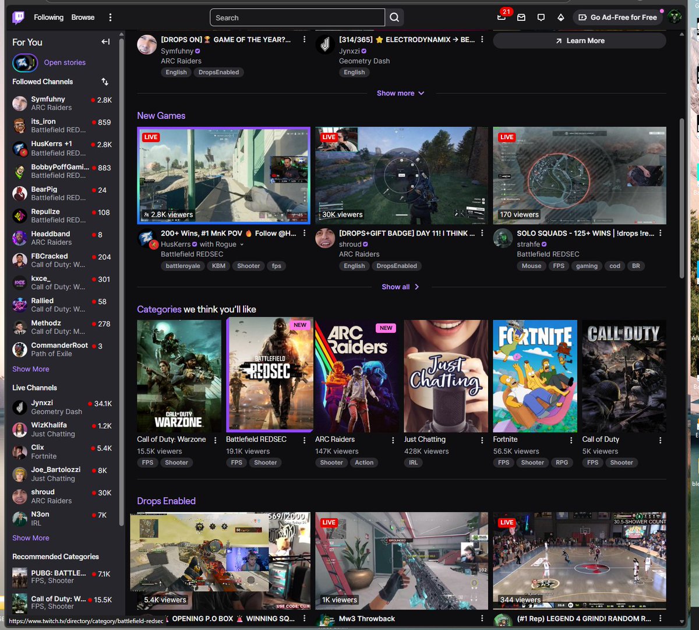Sort the Followed Channels list

[x=105, y=82]
